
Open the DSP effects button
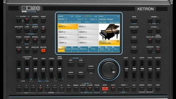(x=27, y=51)
